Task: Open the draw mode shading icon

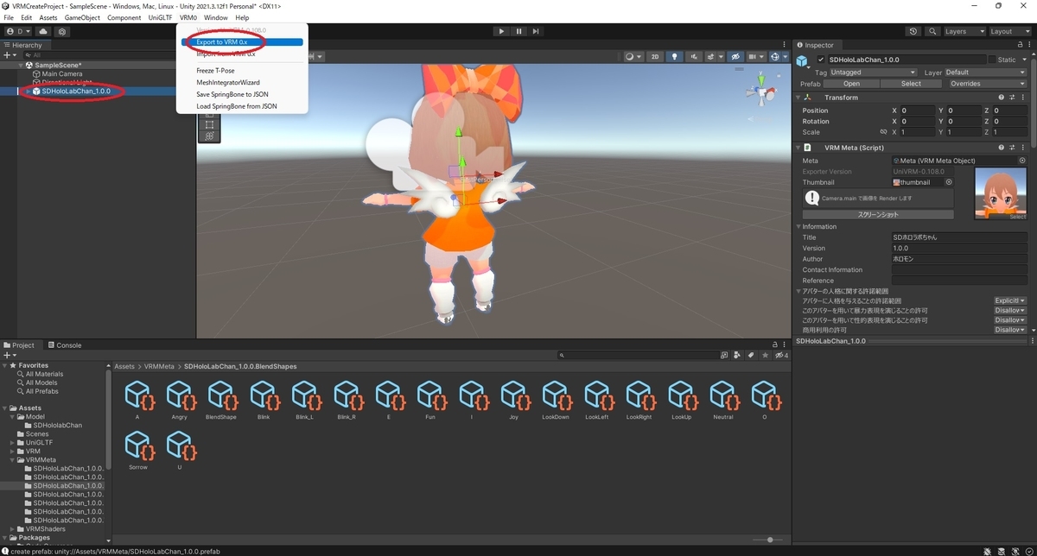Action: tap(633, 57)
